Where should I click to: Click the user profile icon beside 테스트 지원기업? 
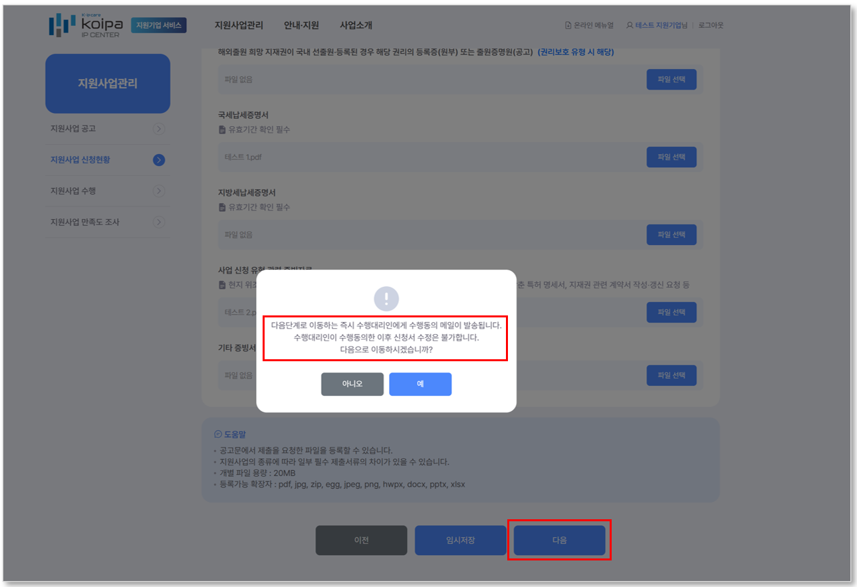point(630,25)
